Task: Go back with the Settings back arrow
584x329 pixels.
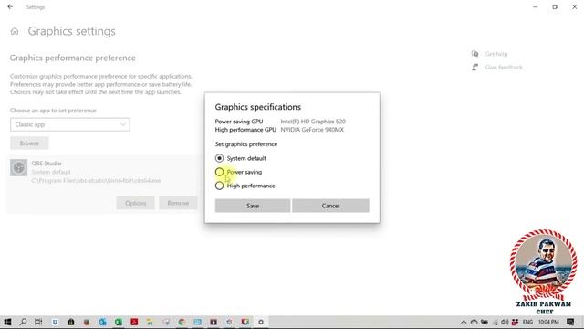Action: (10, 7)
